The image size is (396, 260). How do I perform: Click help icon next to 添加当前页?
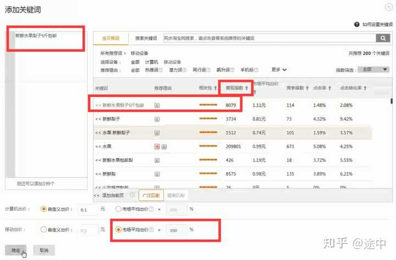(133, 196)
